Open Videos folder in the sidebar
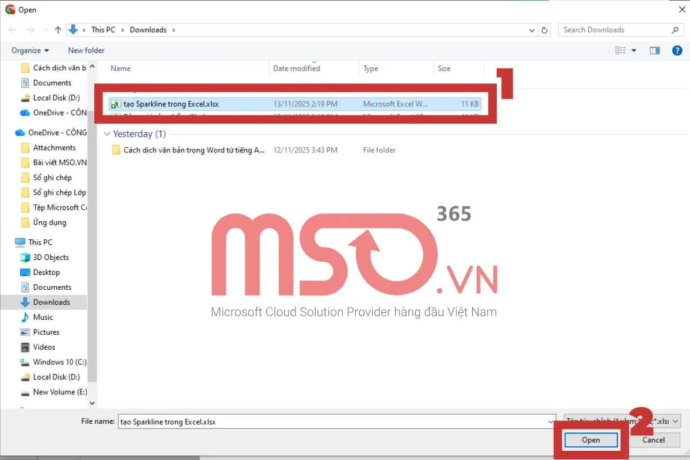690x460 pixels. click(x=44, y=347)
